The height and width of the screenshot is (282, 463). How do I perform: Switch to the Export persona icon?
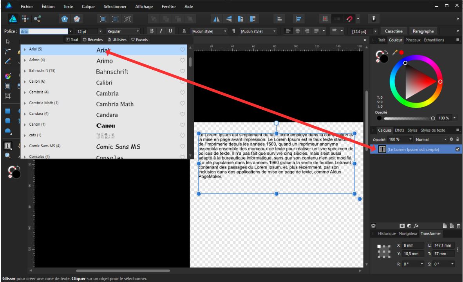tap(37, 19)
